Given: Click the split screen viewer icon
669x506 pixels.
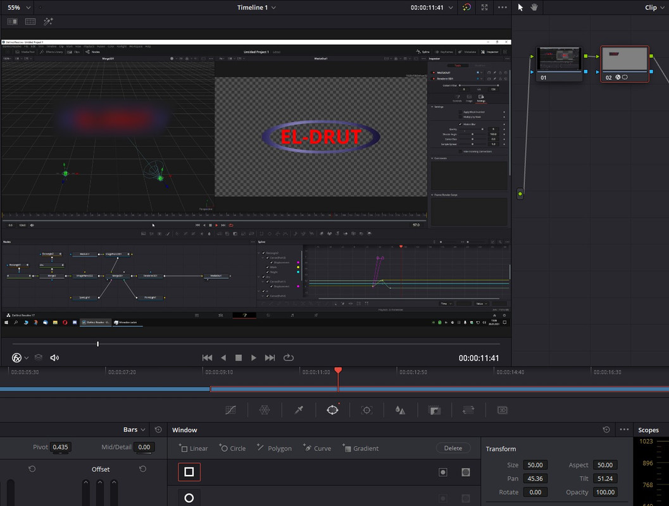Looking at the screenshot, I should click(30, 22).
